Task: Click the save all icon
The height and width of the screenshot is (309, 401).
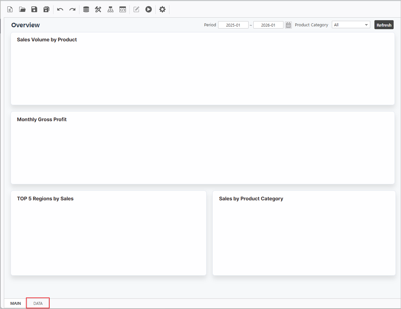Action: (46, 9)
